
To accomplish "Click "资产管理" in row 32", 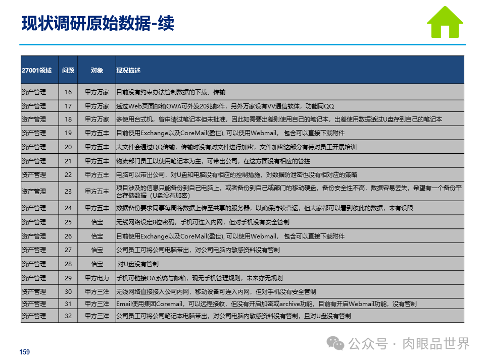I will pos(34,316).
